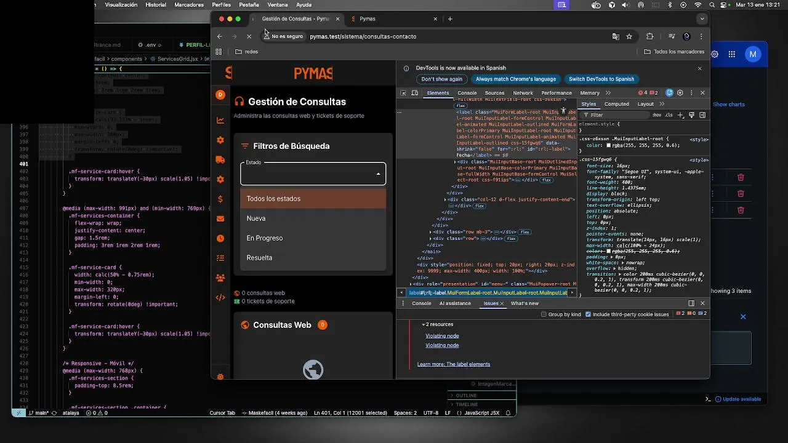Bookmark this page with the star icon
The height and width of the screenshot is (443, 788).
[629, 36]
